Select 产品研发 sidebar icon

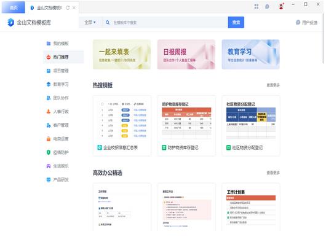click(49, 179)
